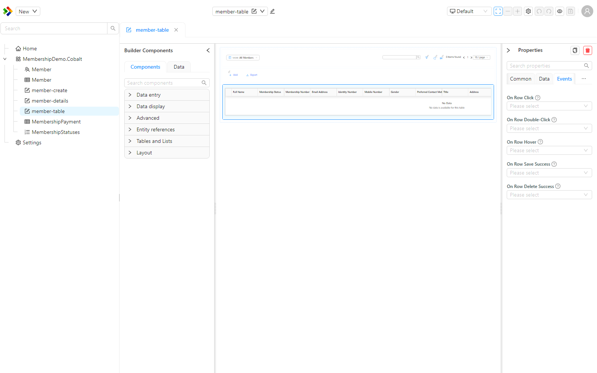Screen dimensions: 597x373
Task: Open MembershipStatuses list in the tree
Action: tap(52, 132)
